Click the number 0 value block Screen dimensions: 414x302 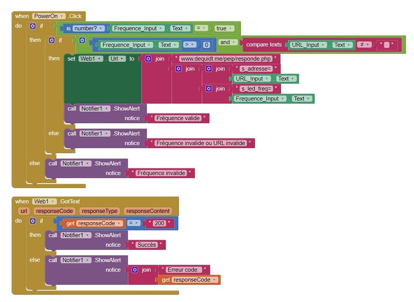tap(206, 45)
